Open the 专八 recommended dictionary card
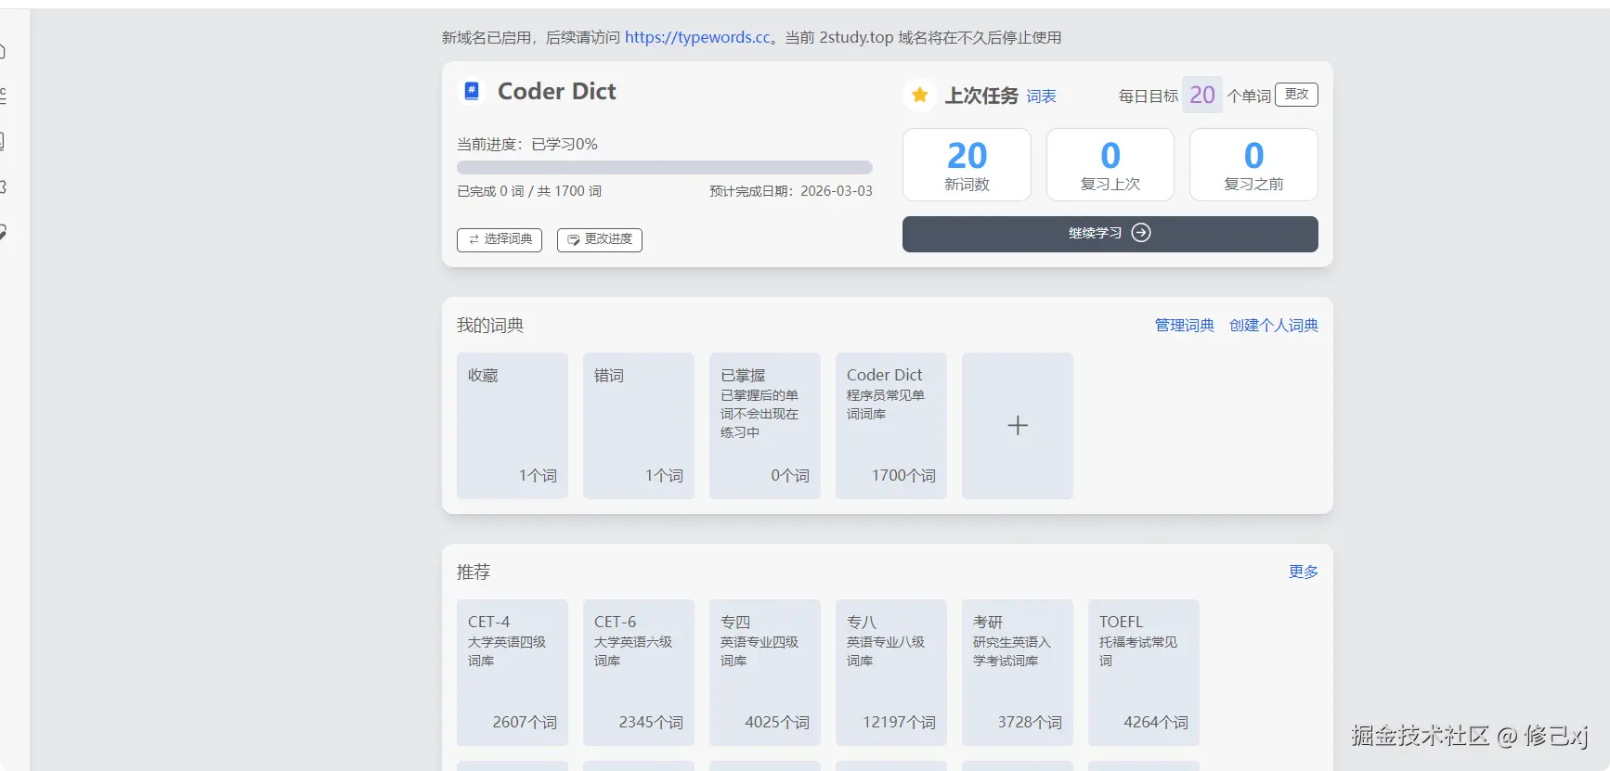Screen dimensions: 1610x771 pyautogui.click(x=891, y=673)
